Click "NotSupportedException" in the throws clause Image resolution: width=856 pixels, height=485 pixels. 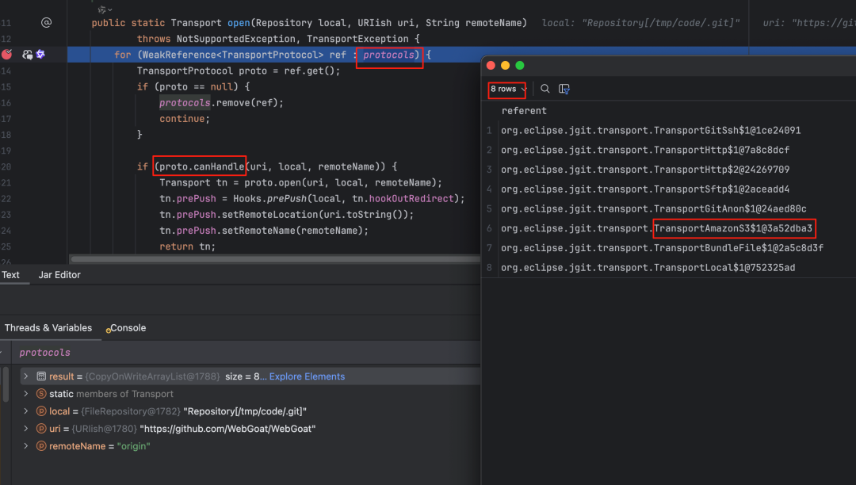click(236, 39)
